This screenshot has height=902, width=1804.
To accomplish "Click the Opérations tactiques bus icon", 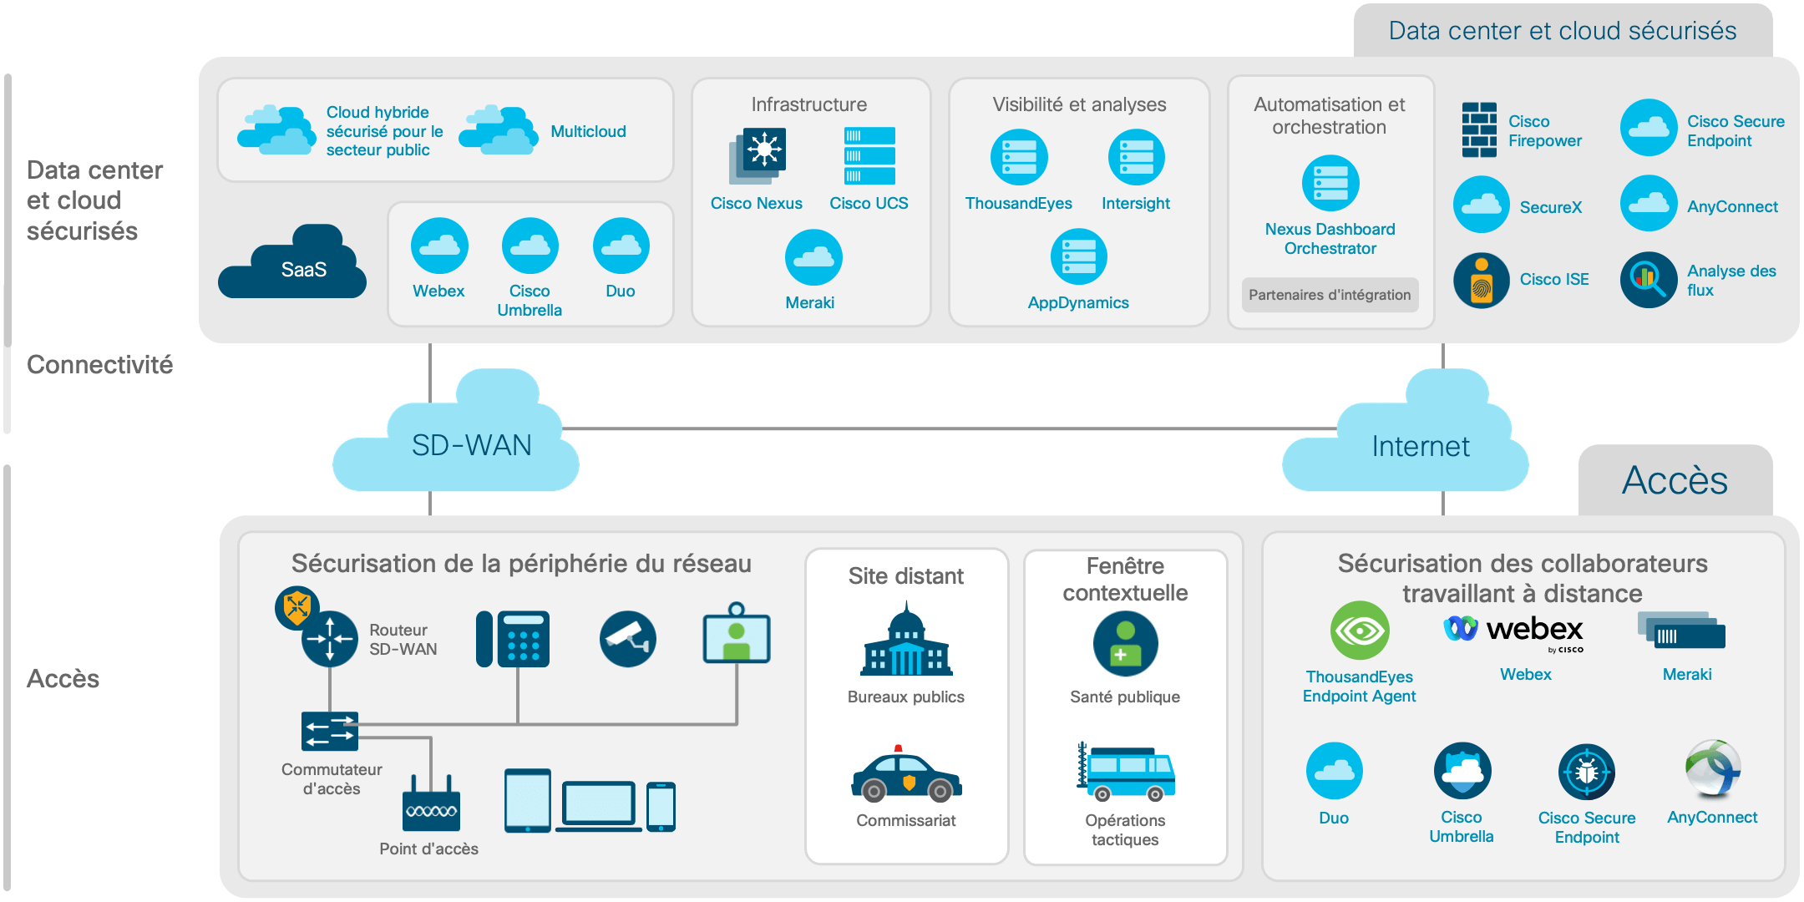I will (x=1125, y=772).
